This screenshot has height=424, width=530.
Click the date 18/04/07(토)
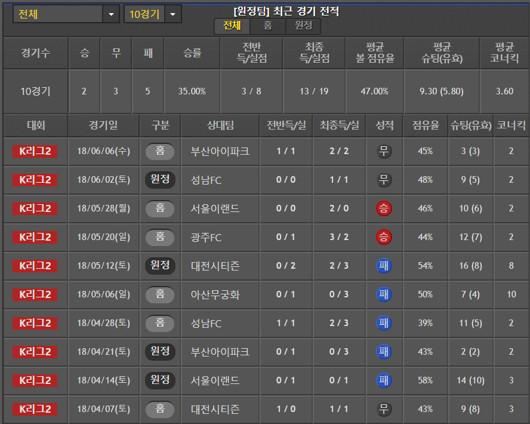103,409
